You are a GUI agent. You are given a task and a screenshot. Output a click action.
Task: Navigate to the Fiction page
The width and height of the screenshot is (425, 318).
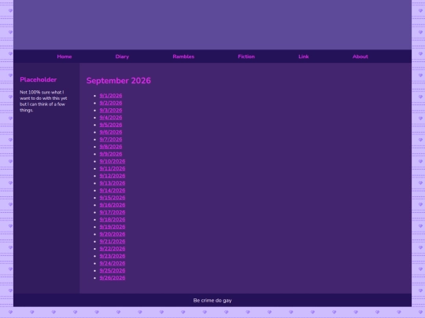coord(246,57)
